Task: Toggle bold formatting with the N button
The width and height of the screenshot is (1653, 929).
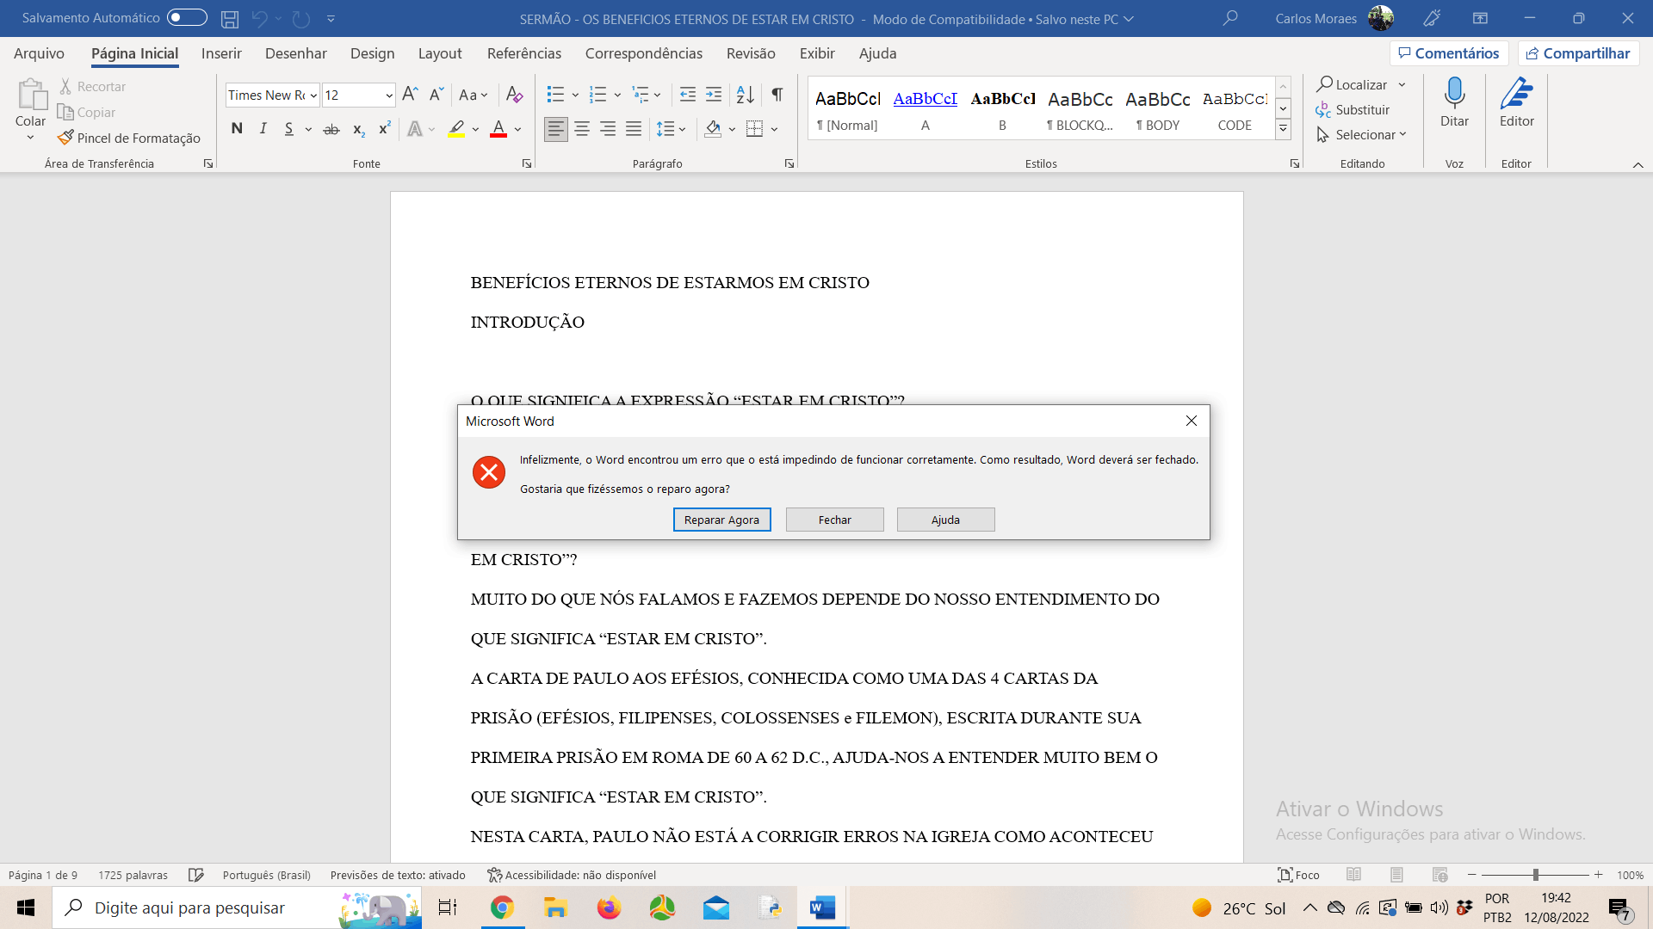Action: (237, 129)
